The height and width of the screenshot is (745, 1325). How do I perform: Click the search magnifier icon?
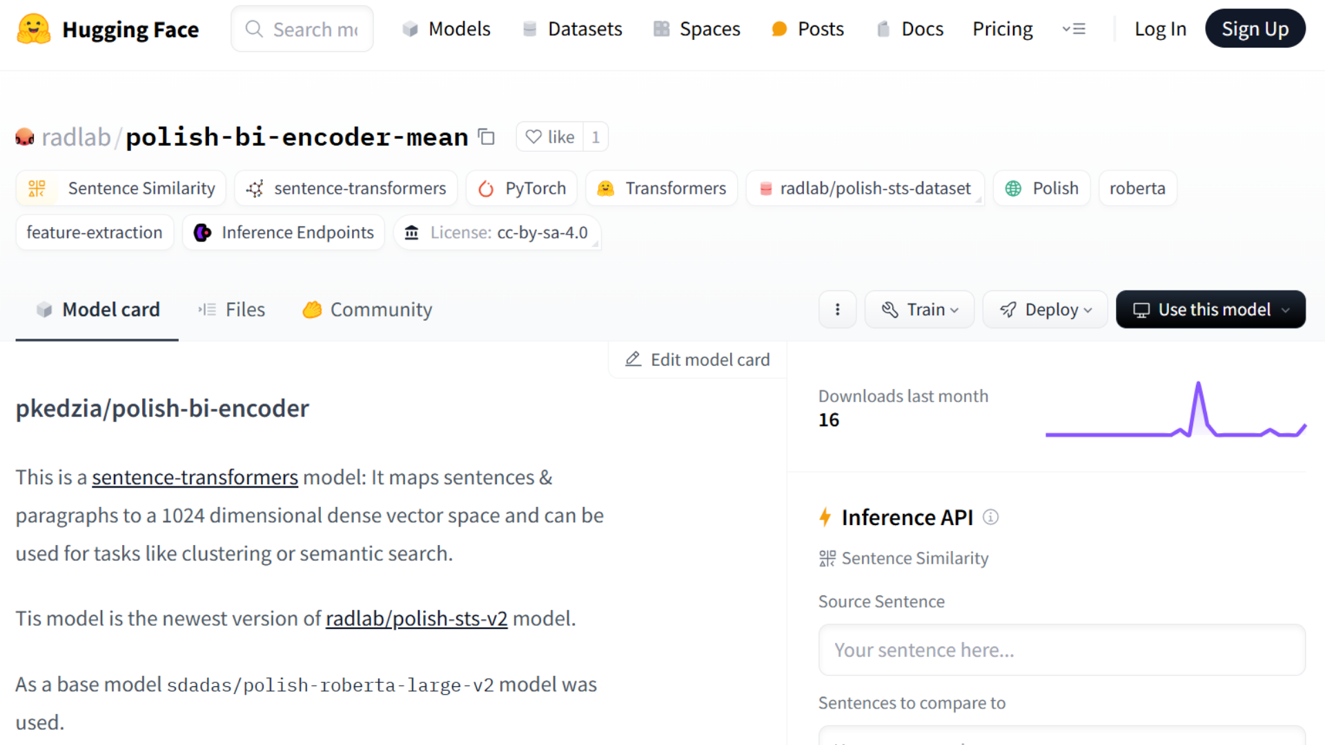click(x=254, y=29)
